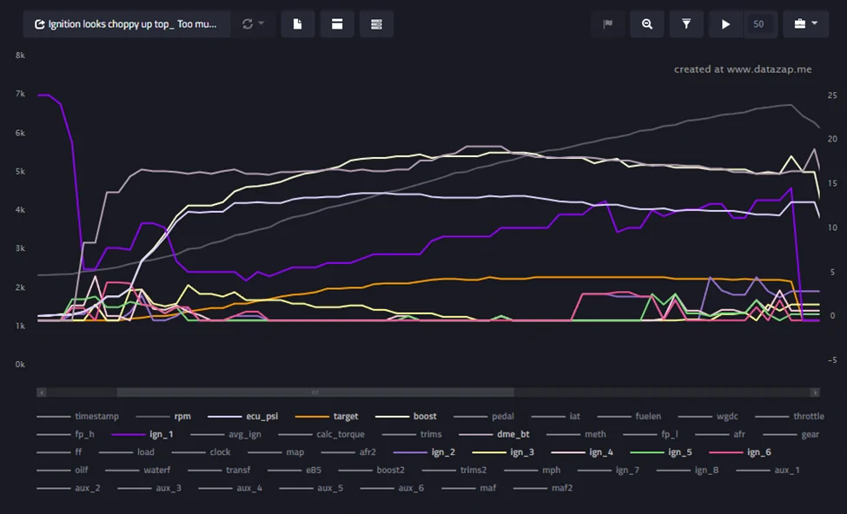Viewport: 847px width, 514px height.
Task: Enable the pedal series
Action: tap(484, 416)
